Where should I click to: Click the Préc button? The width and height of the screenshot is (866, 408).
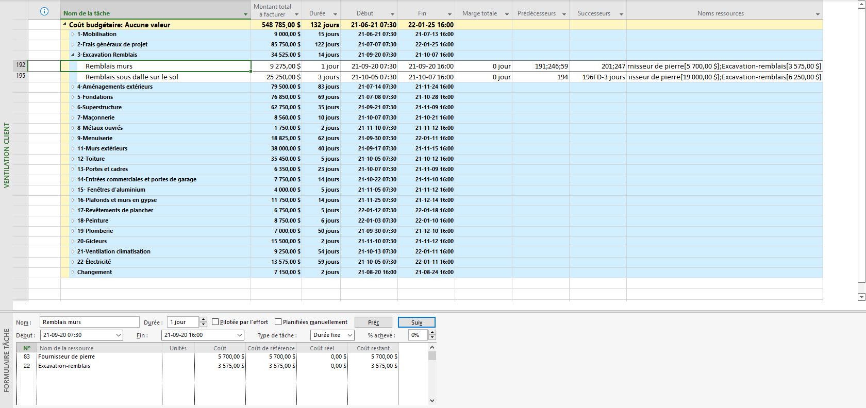tap(373, 322)
